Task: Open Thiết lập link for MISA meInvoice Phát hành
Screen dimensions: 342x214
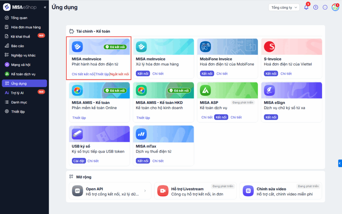Action: (102, 74)
